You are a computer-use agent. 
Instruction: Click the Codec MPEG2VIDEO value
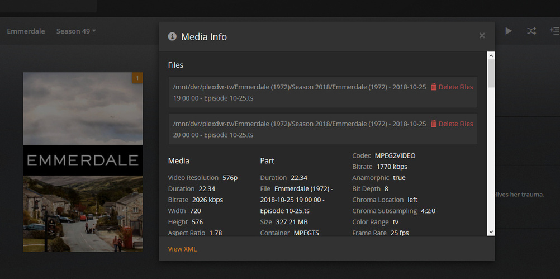tap(395, 156)
